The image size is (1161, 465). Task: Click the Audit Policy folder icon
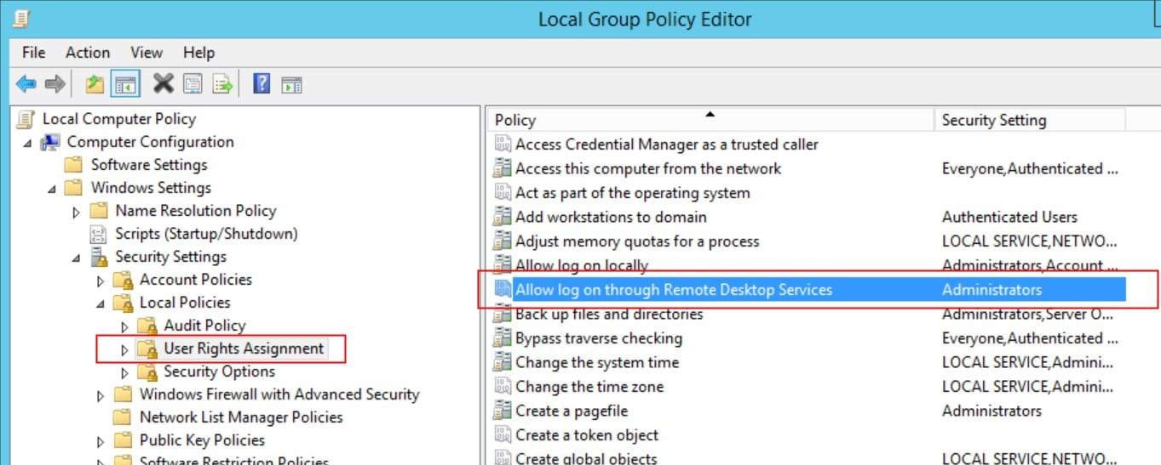(x=148, y=326)
